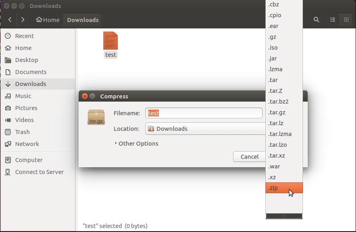
Task: Cancel the Compress dialog
Action: 249,157
